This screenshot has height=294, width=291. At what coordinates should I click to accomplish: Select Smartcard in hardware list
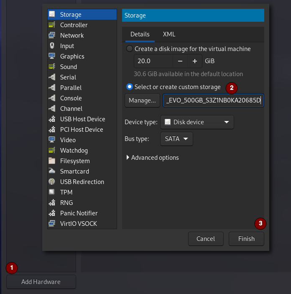click(82, 171)
